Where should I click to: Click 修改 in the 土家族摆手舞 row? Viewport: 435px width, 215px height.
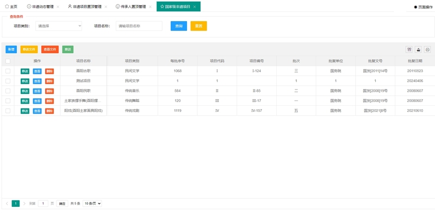tap(25, 101)
